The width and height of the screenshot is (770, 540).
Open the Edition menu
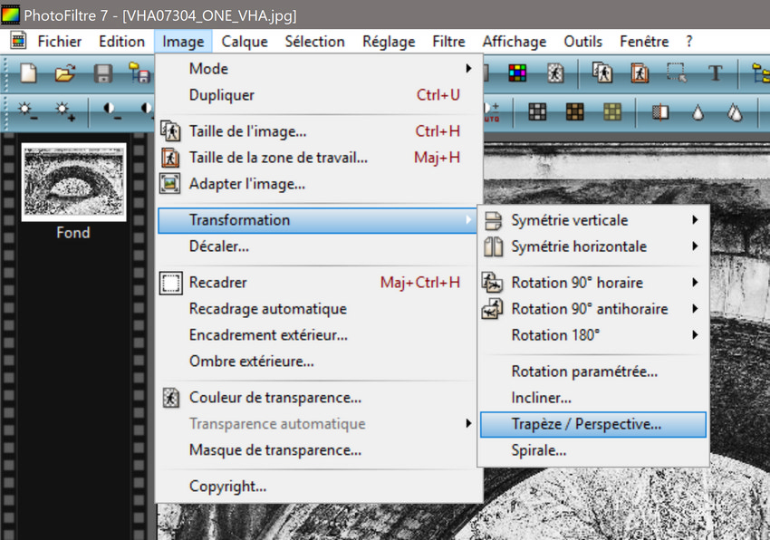pyautogui.click(x=121, y=42)
